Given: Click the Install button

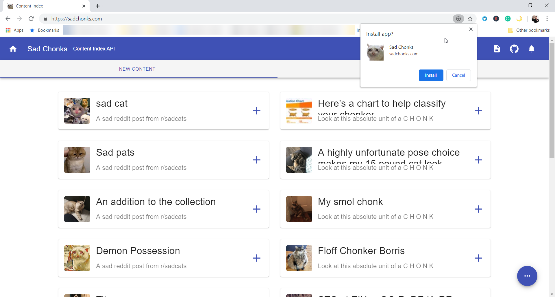Looking at the screenshot, I should (x=431, y=75).
